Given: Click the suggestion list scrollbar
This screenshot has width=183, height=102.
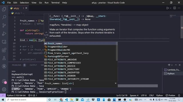Looking at the screenshot, I should (x=117, y=51).
